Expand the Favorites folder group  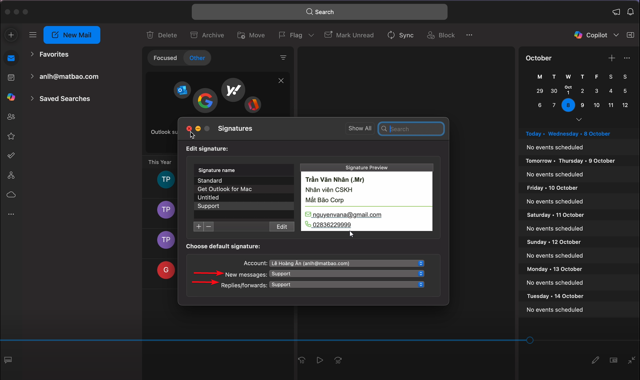32,54
